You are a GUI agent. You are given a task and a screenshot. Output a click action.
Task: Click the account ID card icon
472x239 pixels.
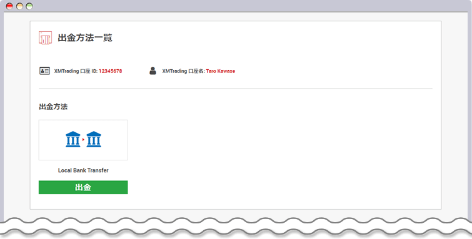44,71
